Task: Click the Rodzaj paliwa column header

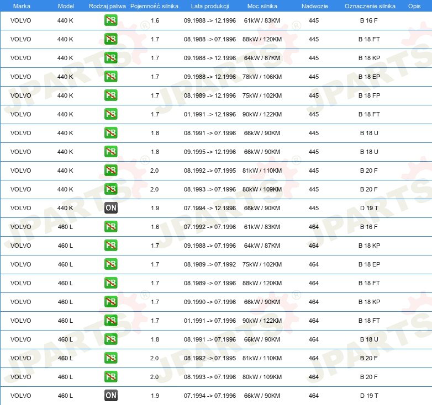Action: coord(107,6)
